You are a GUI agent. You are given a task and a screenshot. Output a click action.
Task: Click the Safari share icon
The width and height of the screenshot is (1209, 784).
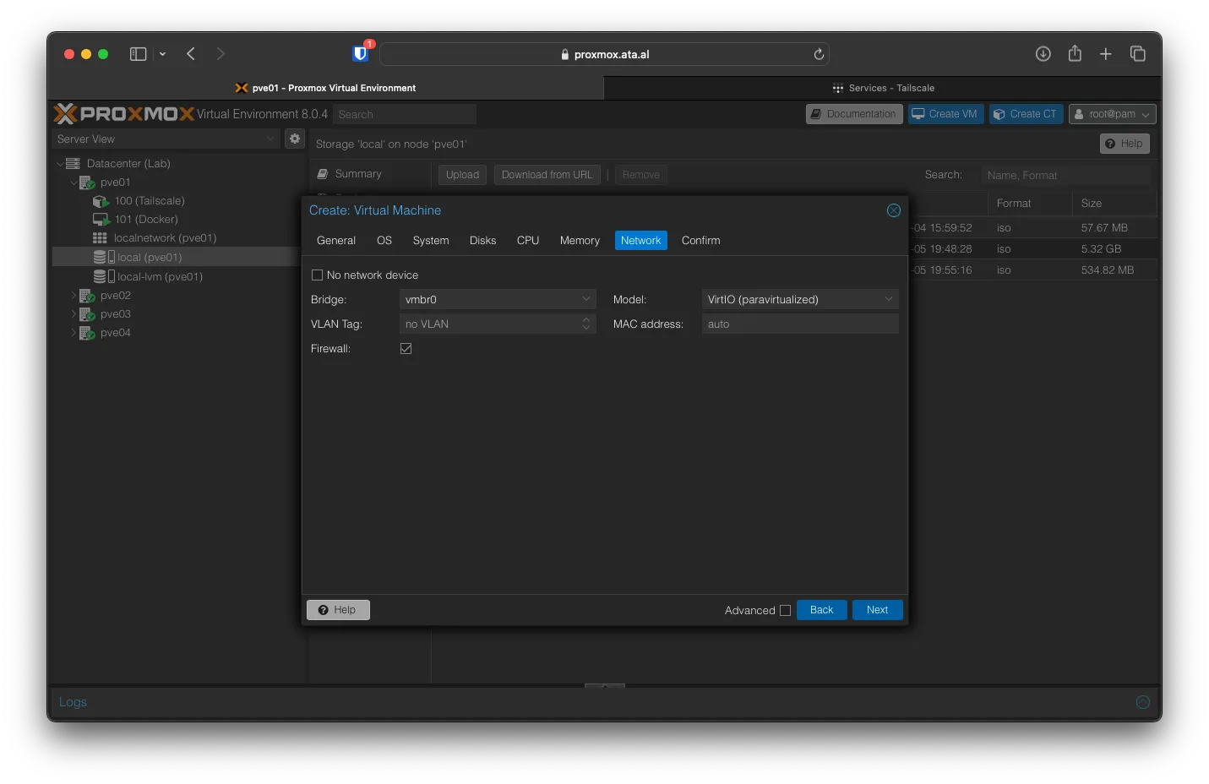pos(1075,53)
